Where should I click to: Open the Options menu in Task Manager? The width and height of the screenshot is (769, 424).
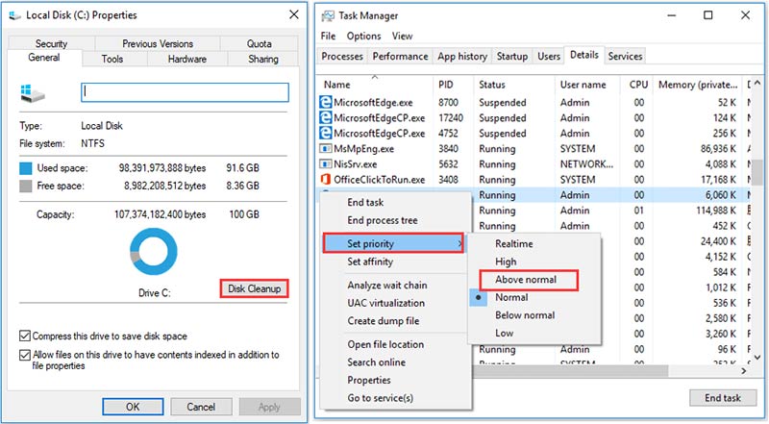(363, 36)
